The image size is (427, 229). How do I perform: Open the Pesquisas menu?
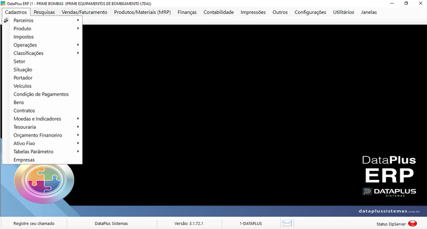pos(44,12)
